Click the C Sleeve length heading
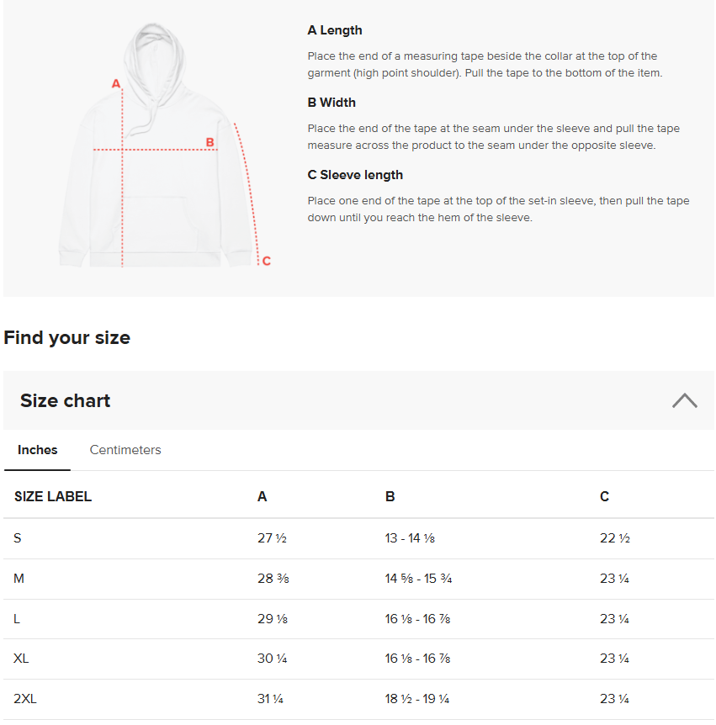This screenshot has height=725, width=716. tap(355, 175)
